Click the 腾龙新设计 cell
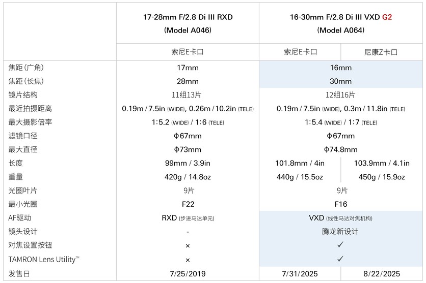 point(340,231)
